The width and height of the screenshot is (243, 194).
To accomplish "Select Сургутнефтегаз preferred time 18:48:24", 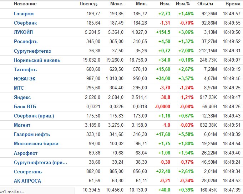I will 232,162.
